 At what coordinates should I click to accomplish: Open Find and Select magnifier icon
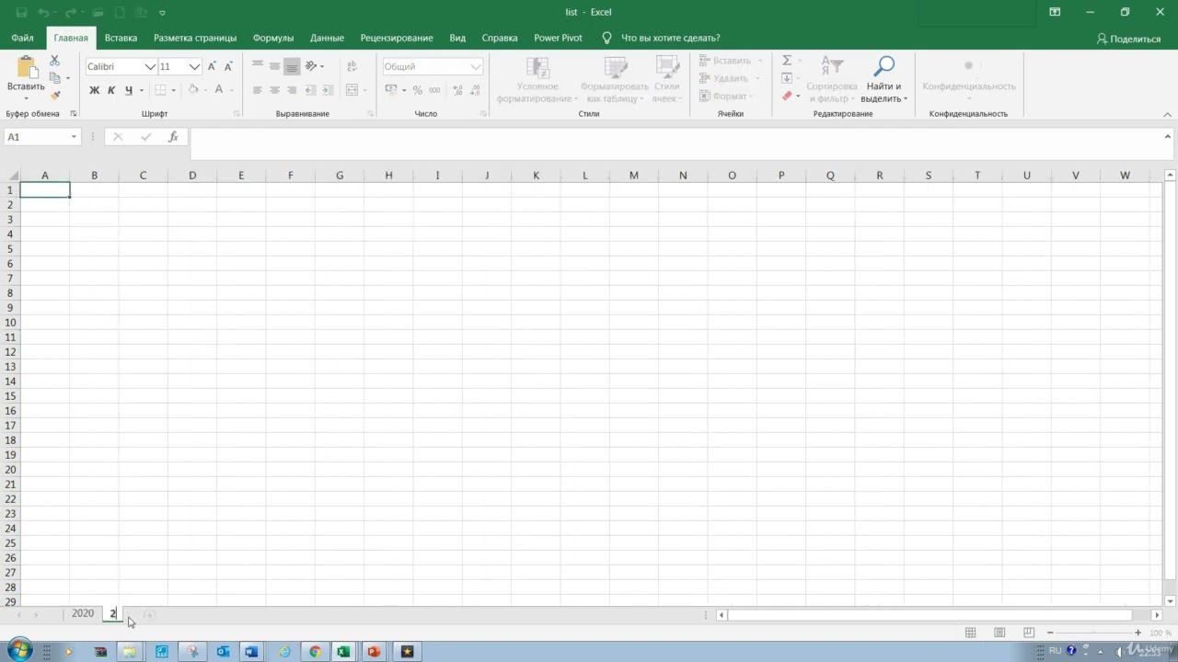point(883,66)
